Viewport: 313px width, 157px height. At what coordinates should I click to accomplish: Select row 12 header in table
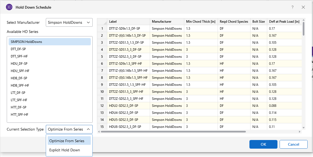102,106
